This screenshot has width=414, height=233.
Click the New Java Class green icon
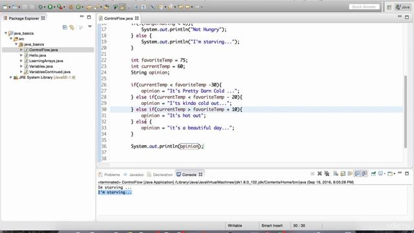click(78, 7)
